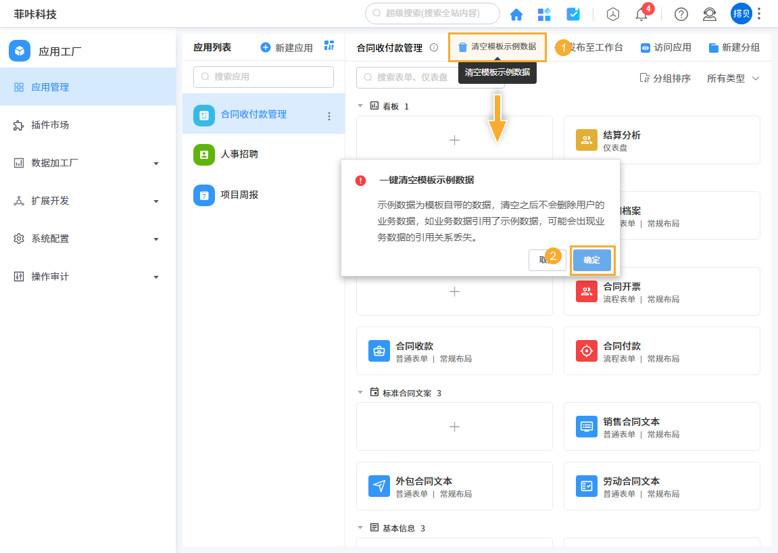Open the three-dot menu for 合同收付款管理
The height and width of the screenshot is (553, 778).
(329, 115)
